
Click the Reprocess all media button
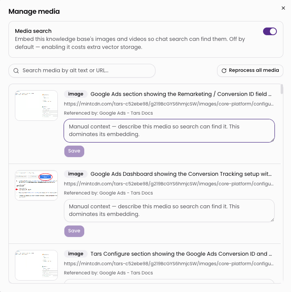250,70
